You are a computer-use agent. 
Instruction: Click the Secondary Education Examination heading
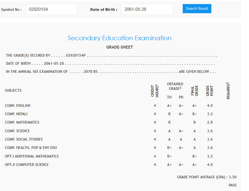coord(119,38)
